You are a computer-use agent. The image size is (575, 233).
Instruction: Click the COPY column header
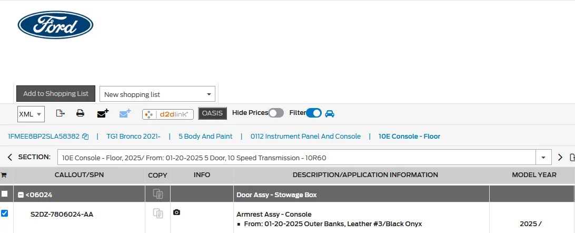tap(157, 176)
